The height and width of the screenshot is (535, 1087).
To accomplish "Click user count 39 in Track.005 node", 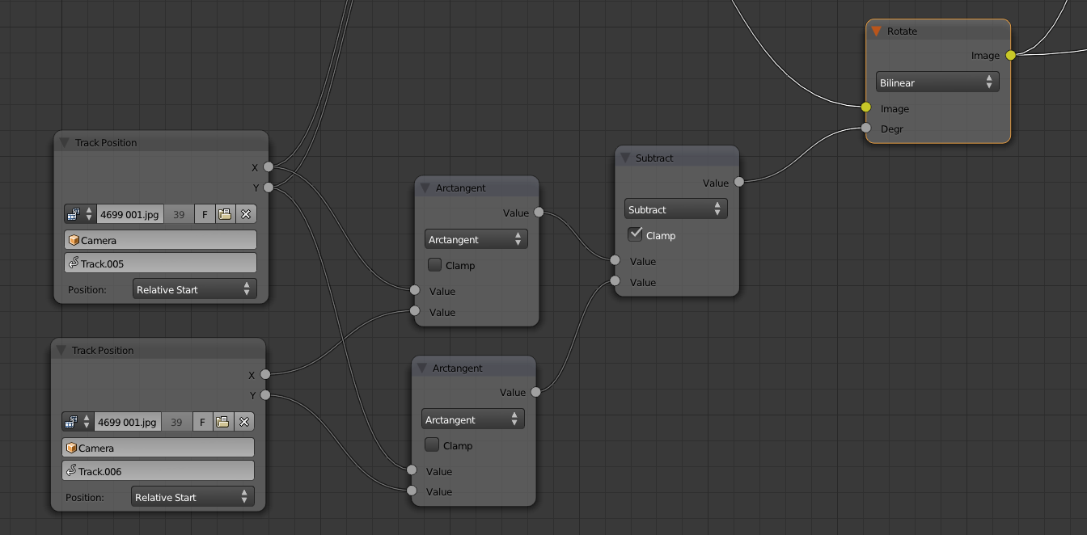I will (x=179, y=214).
